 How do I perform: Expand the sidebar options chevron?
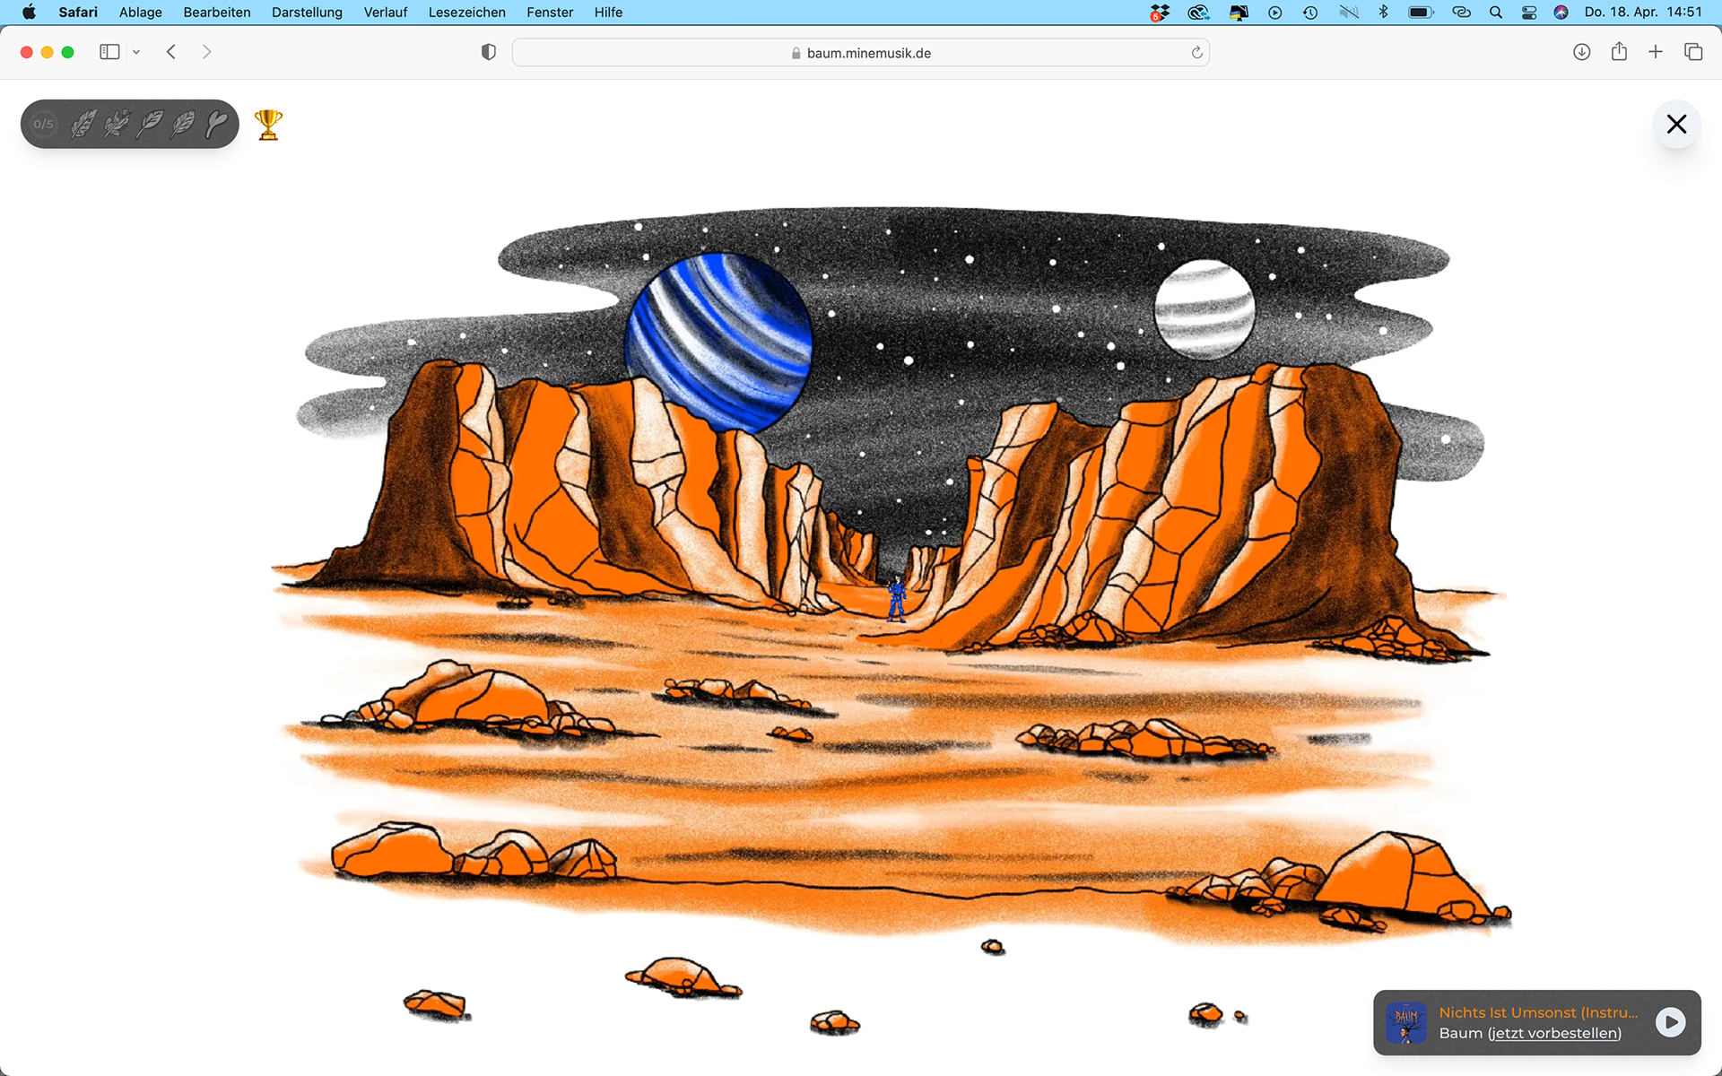click(136, 52)
